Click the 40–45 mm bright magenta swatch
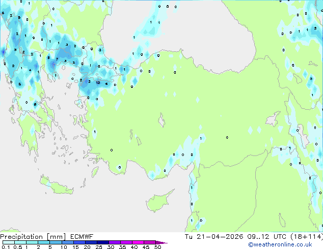The image size is (323, 249). [x=138, y=242]
